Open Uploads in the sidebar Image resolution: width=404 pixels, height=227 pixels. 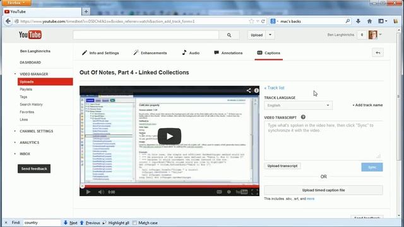tap(45, 81)
